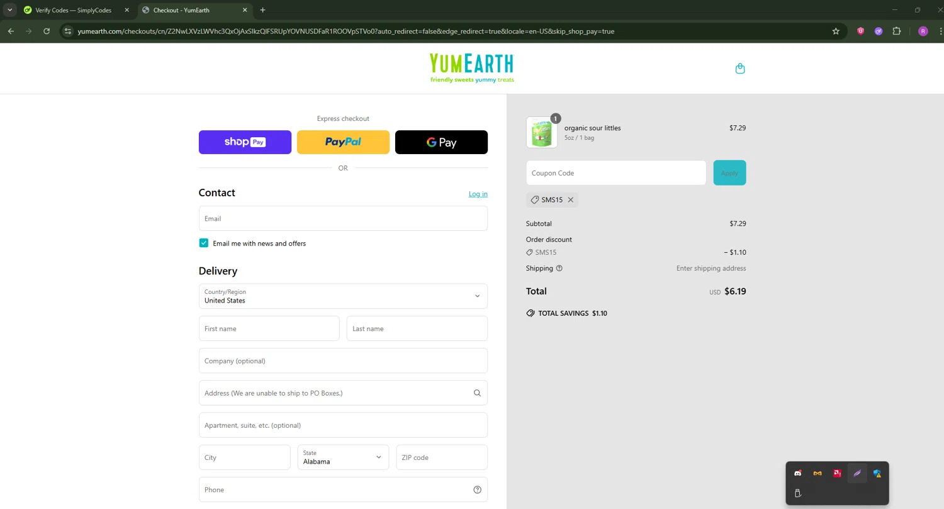Open the shopping bag cart icon

point(740,69)
